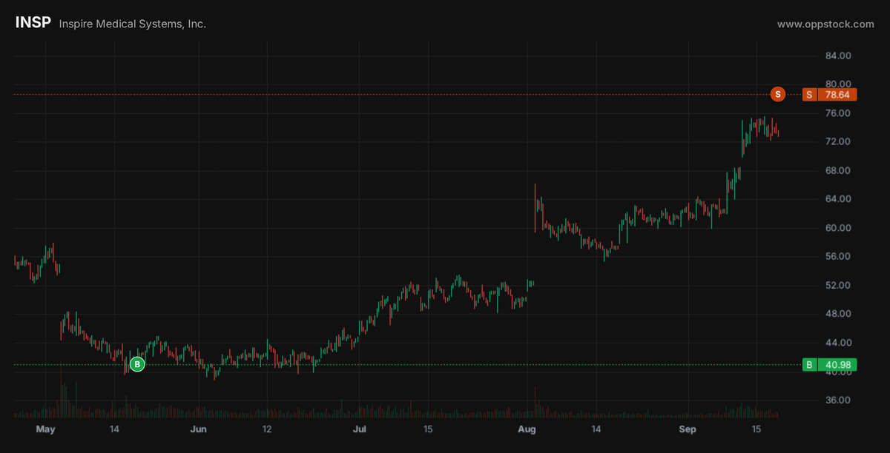Screen dimensions: 890x453
Task: Open the www.oppstock.com link
Action: tap(825, 24)
